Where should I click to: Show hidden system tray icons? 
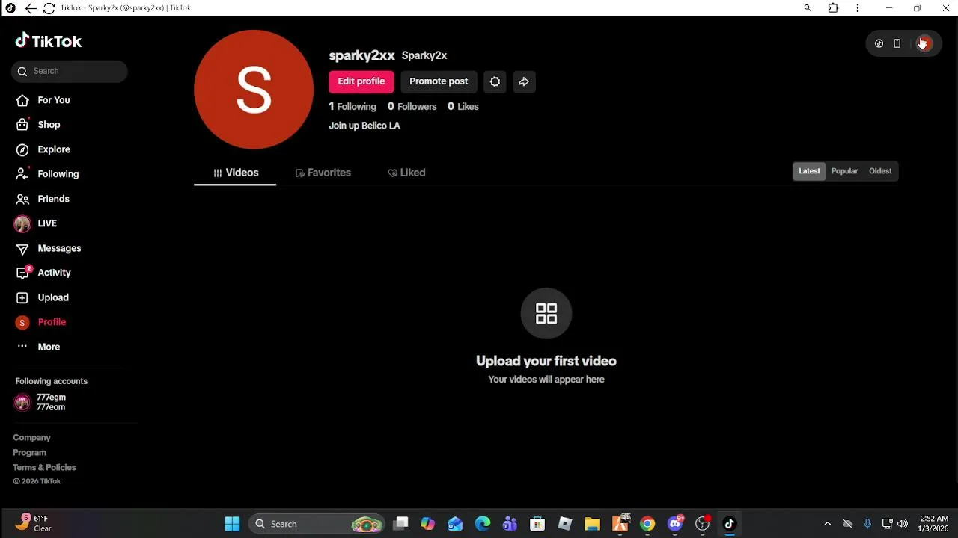(827, 524)
